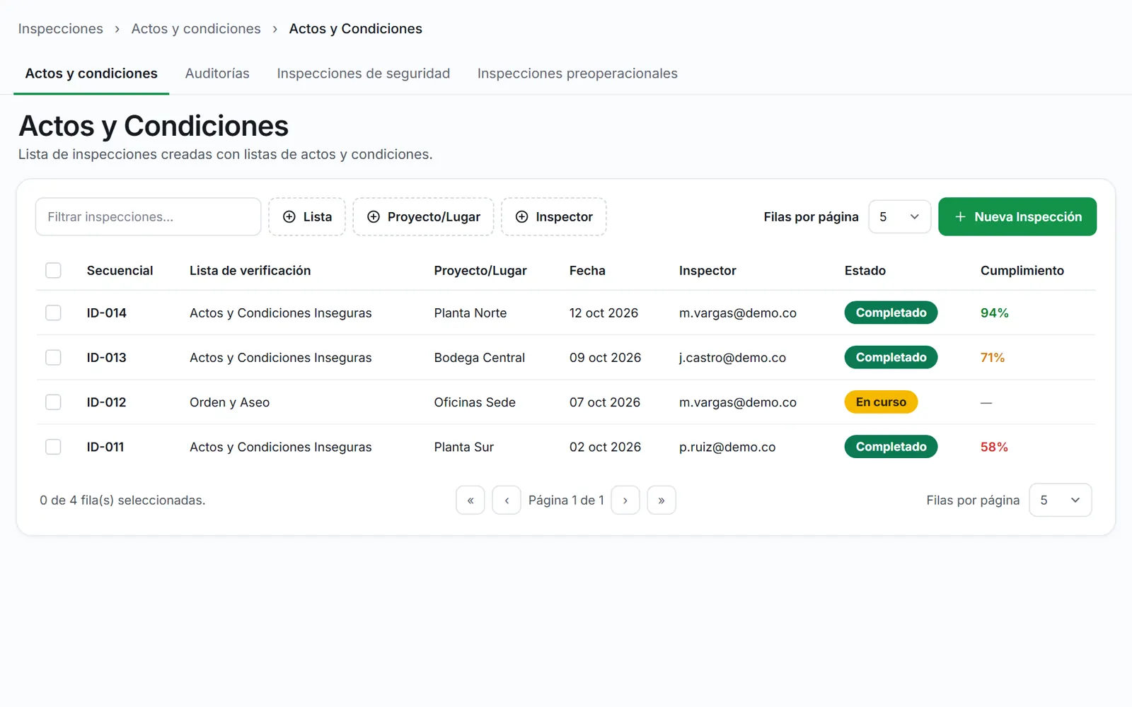Screen dimensions: 1132x707
Task: Select the ID-011 row checkbox
Action: [x=53, y=446]
